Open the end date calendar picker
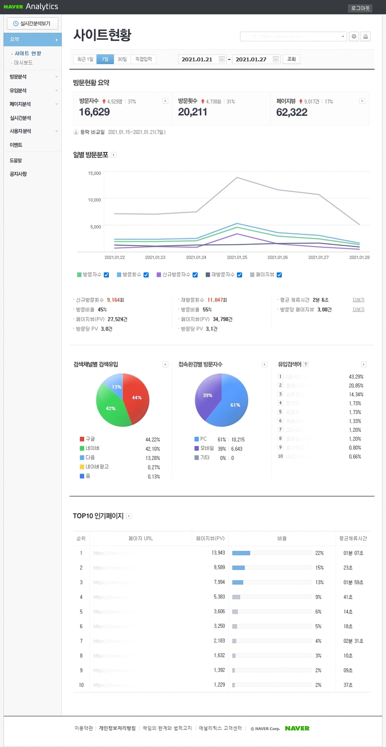Viewport: 386px width, 747px height. pyautogui.click(x=276, y=59)
